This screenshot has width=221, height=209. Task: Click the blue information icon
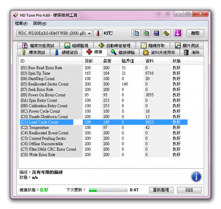pyautogui.click(x=196, y=177)
